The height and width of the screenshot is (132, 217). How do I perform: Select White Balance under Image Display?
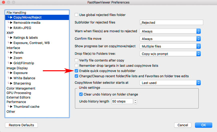pyautogui.click(x=24, y=78)
